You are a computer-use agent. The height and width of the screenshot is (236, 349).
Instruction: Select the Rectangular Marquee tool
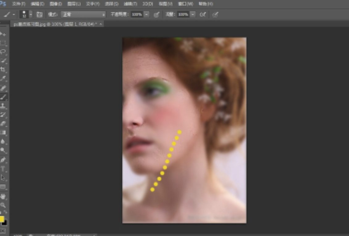3,43
